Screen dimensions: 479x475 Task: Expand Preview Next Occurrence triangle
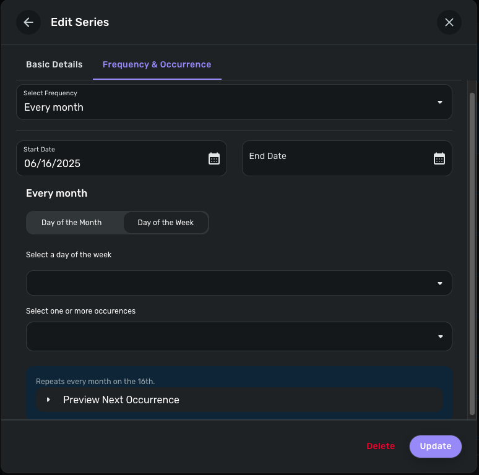[x=48, y=400]
